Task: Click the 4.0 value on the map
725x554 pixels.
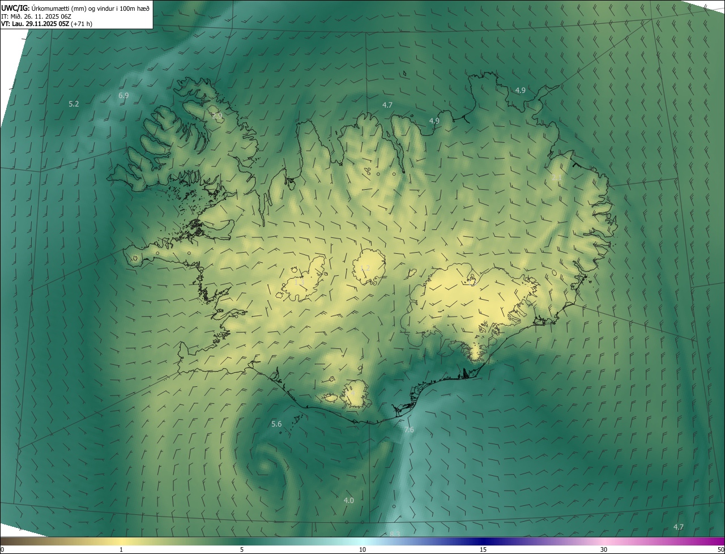Action: (349, 500)
